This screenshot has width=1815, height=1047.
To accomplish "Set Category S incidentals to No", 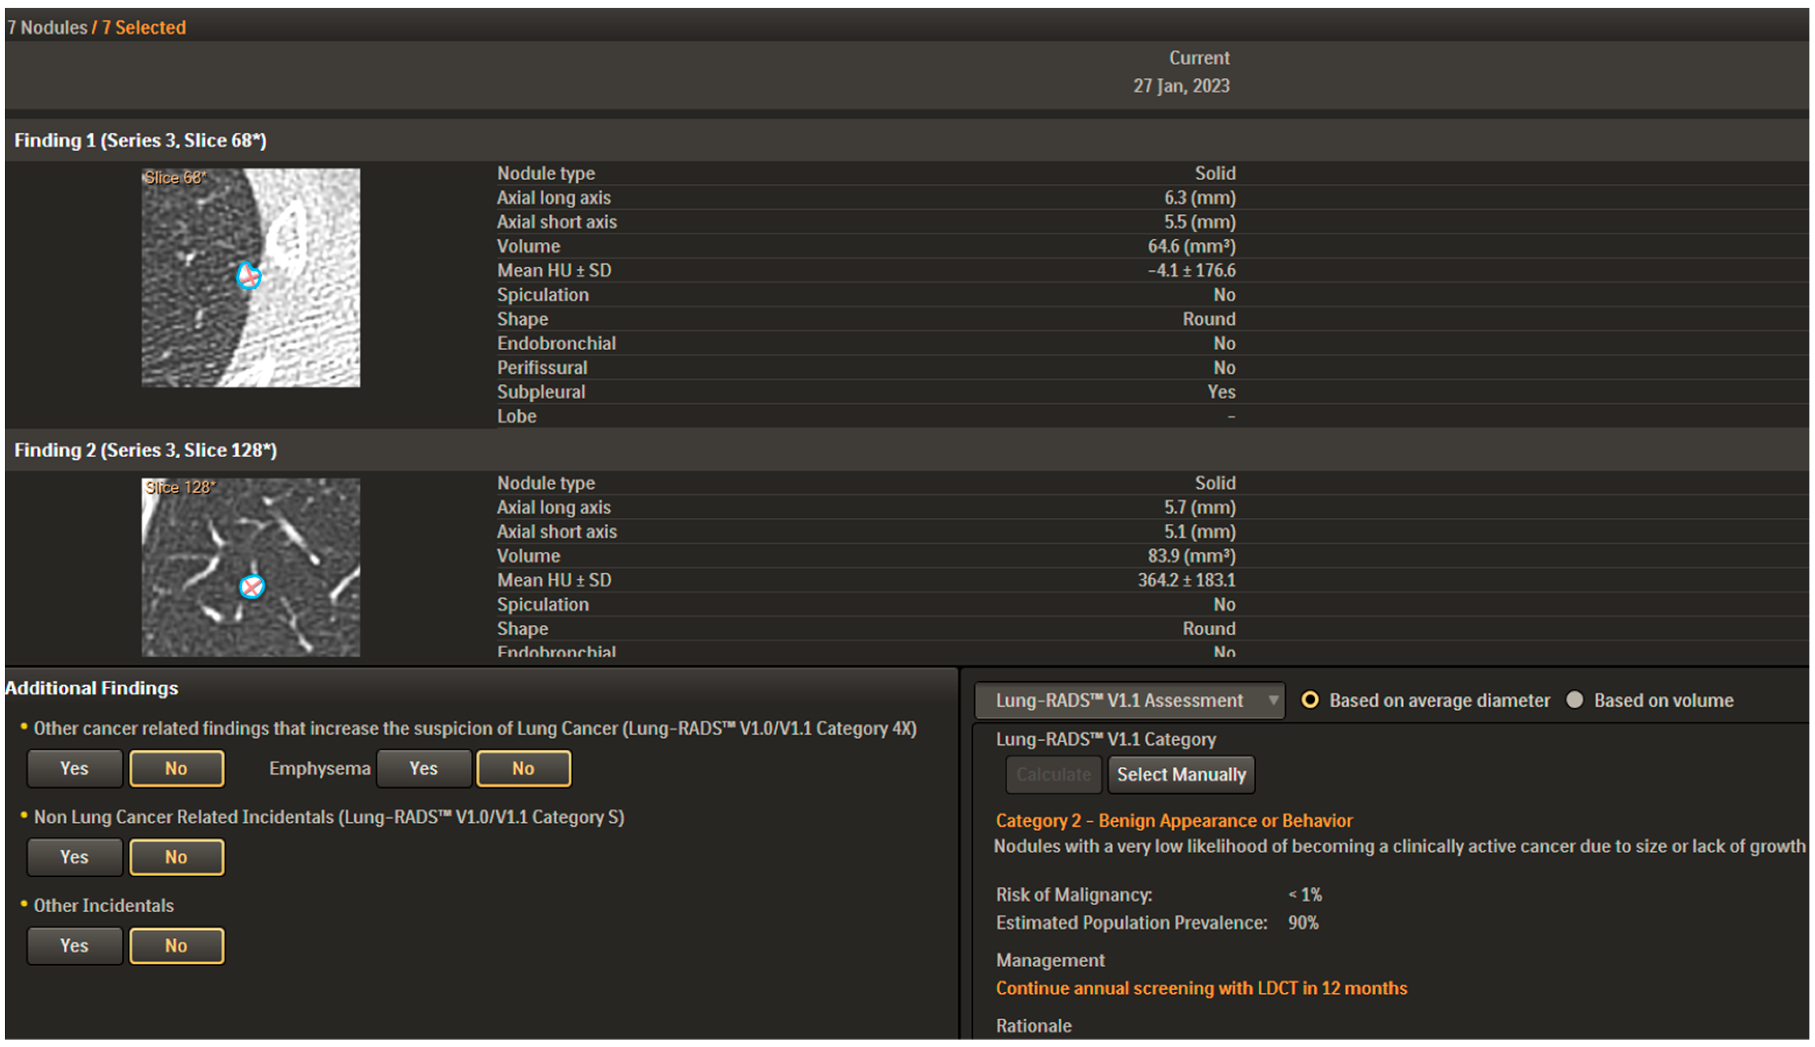I will [x=176, y=857].
